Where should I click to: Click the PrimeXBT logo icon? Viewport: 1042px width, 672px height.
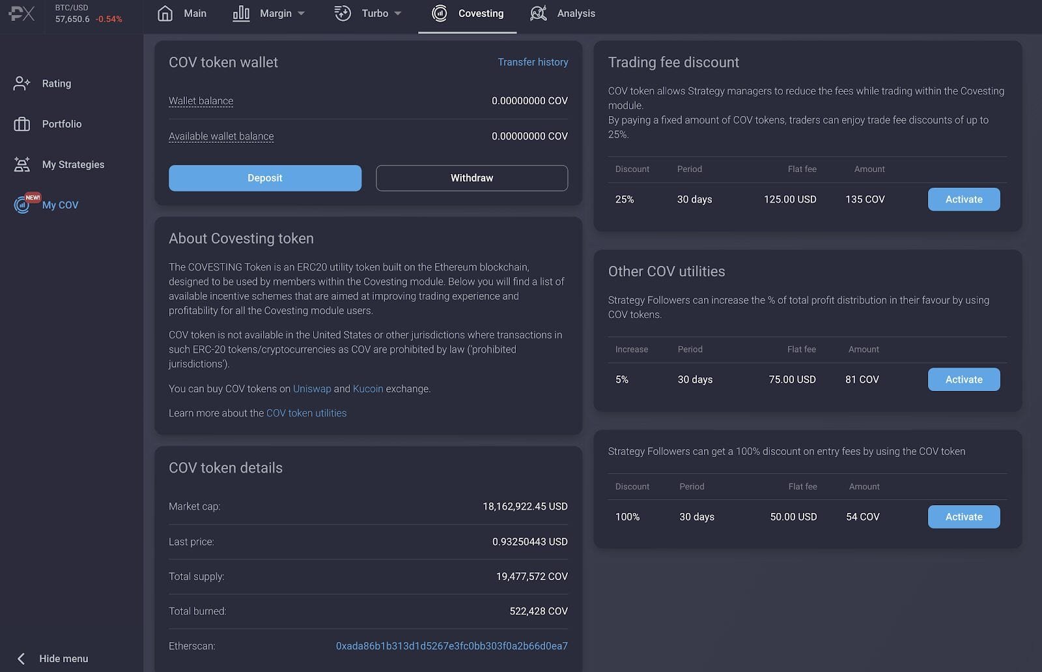[x=21, y=13]
